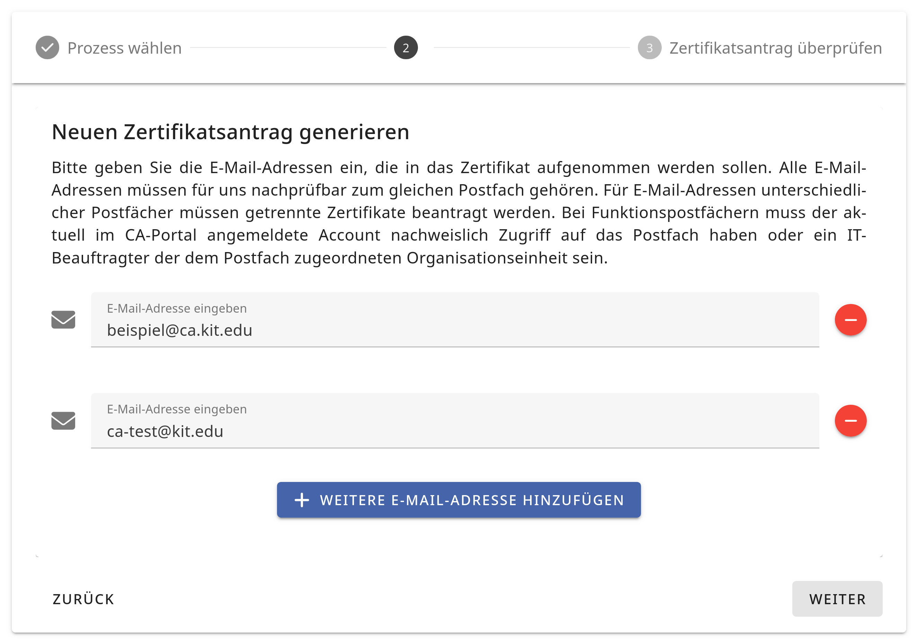Click the envelope icon beside beispiel@ca.kit.edu
The image size is (918, 644).
(x=63, y=319)
